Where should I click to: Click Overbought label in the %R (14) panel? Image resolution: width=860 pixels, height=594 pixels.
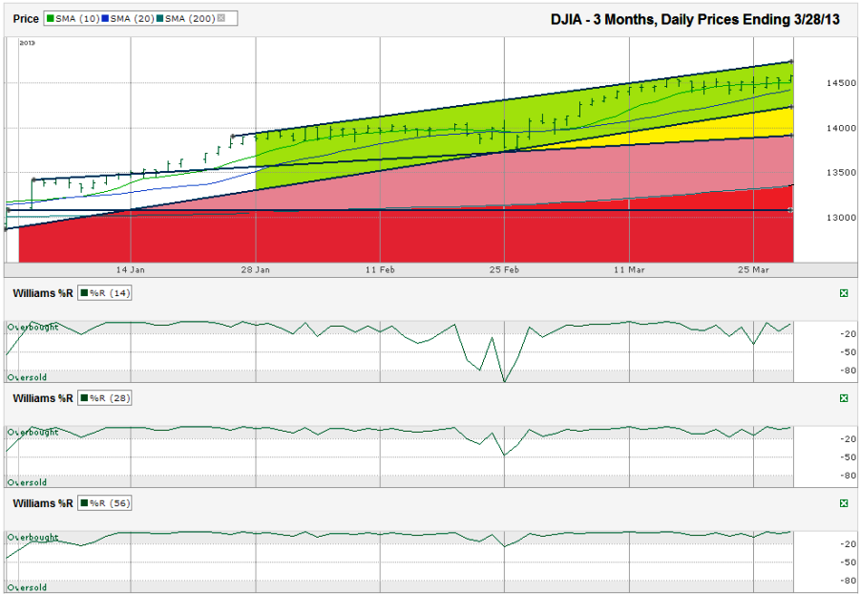click(x=32, y=328)
